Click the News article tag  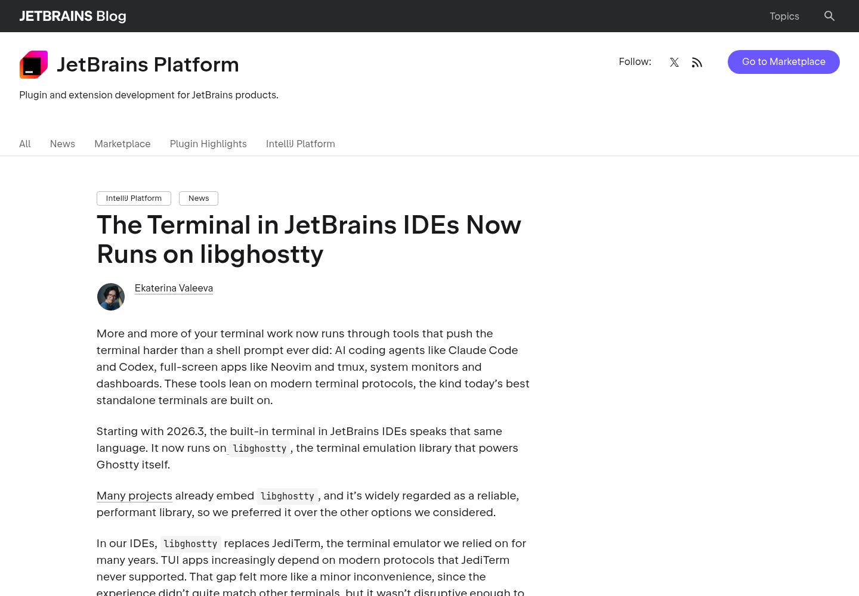(x=199, y=198)
